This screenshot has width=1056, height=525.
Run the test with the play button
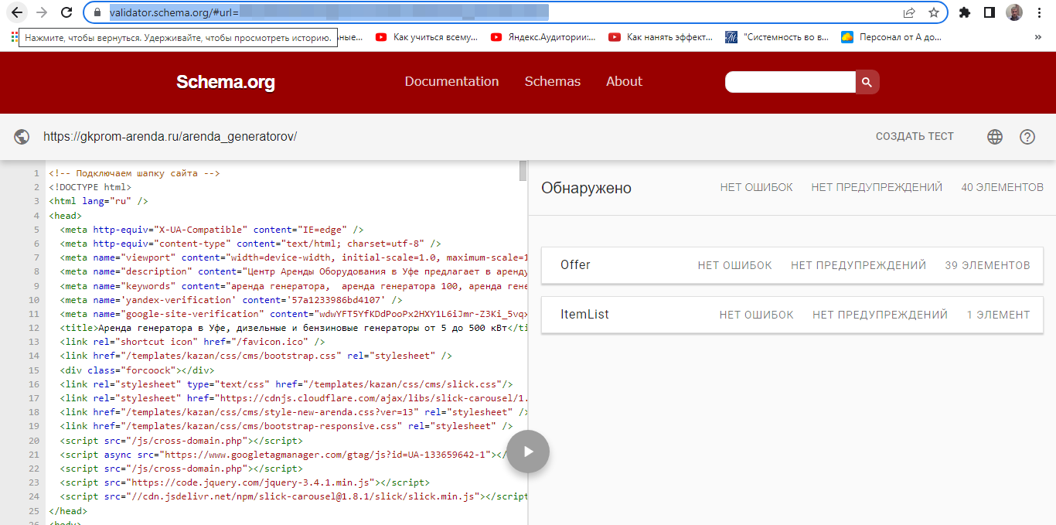(x=528, y=451)
